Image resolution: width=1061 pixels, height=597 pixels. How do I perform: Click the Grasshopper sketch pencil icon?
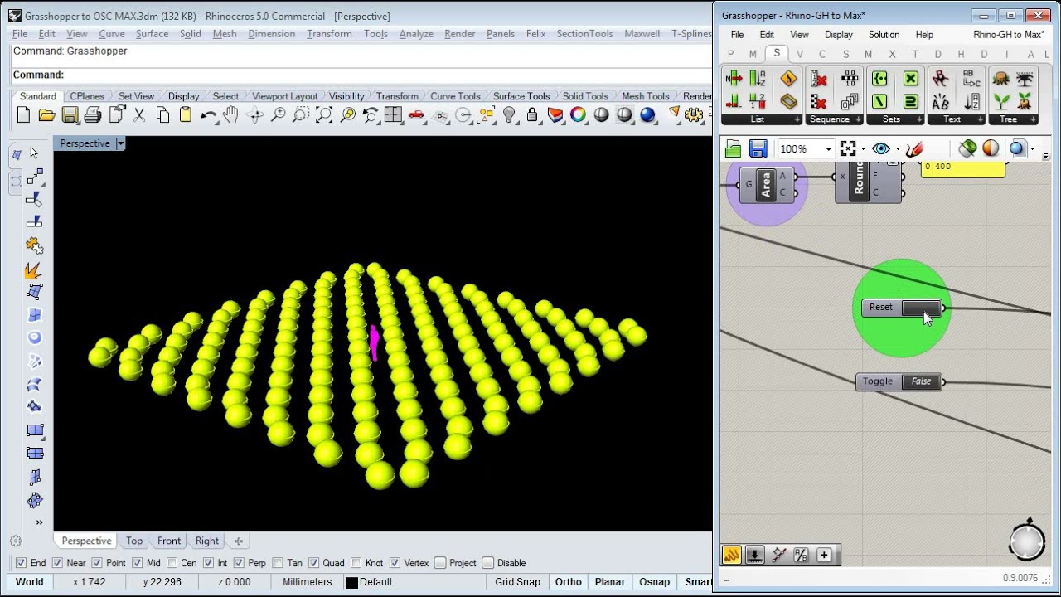[x=914, y=148]
